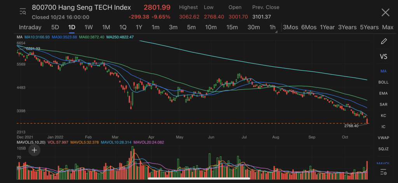Viewport: 398px width, 183px height.
Task: Set the range to Max
Action: pos(388,27)
